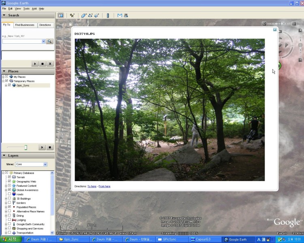The width and height of the screenshot is (304, 243).
Task: Collapse the Places panel header arrow
Action: (x=4, y=71)
